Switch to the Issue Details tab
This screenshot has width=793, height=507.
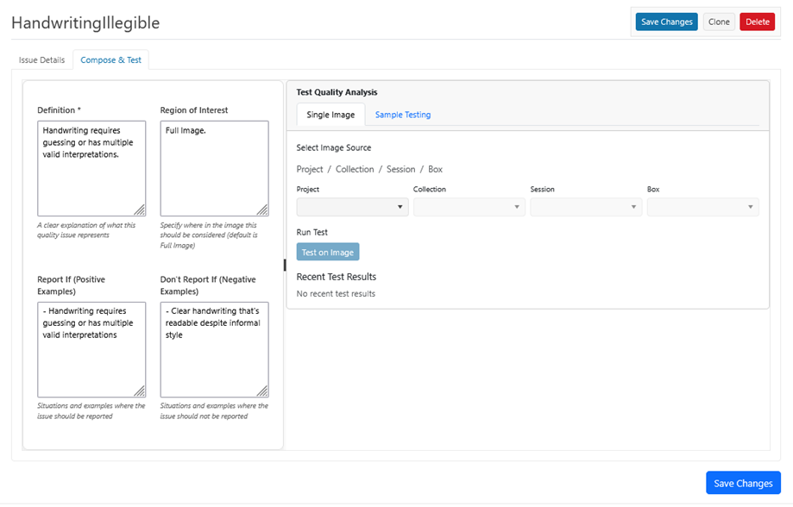coord(41,60)
